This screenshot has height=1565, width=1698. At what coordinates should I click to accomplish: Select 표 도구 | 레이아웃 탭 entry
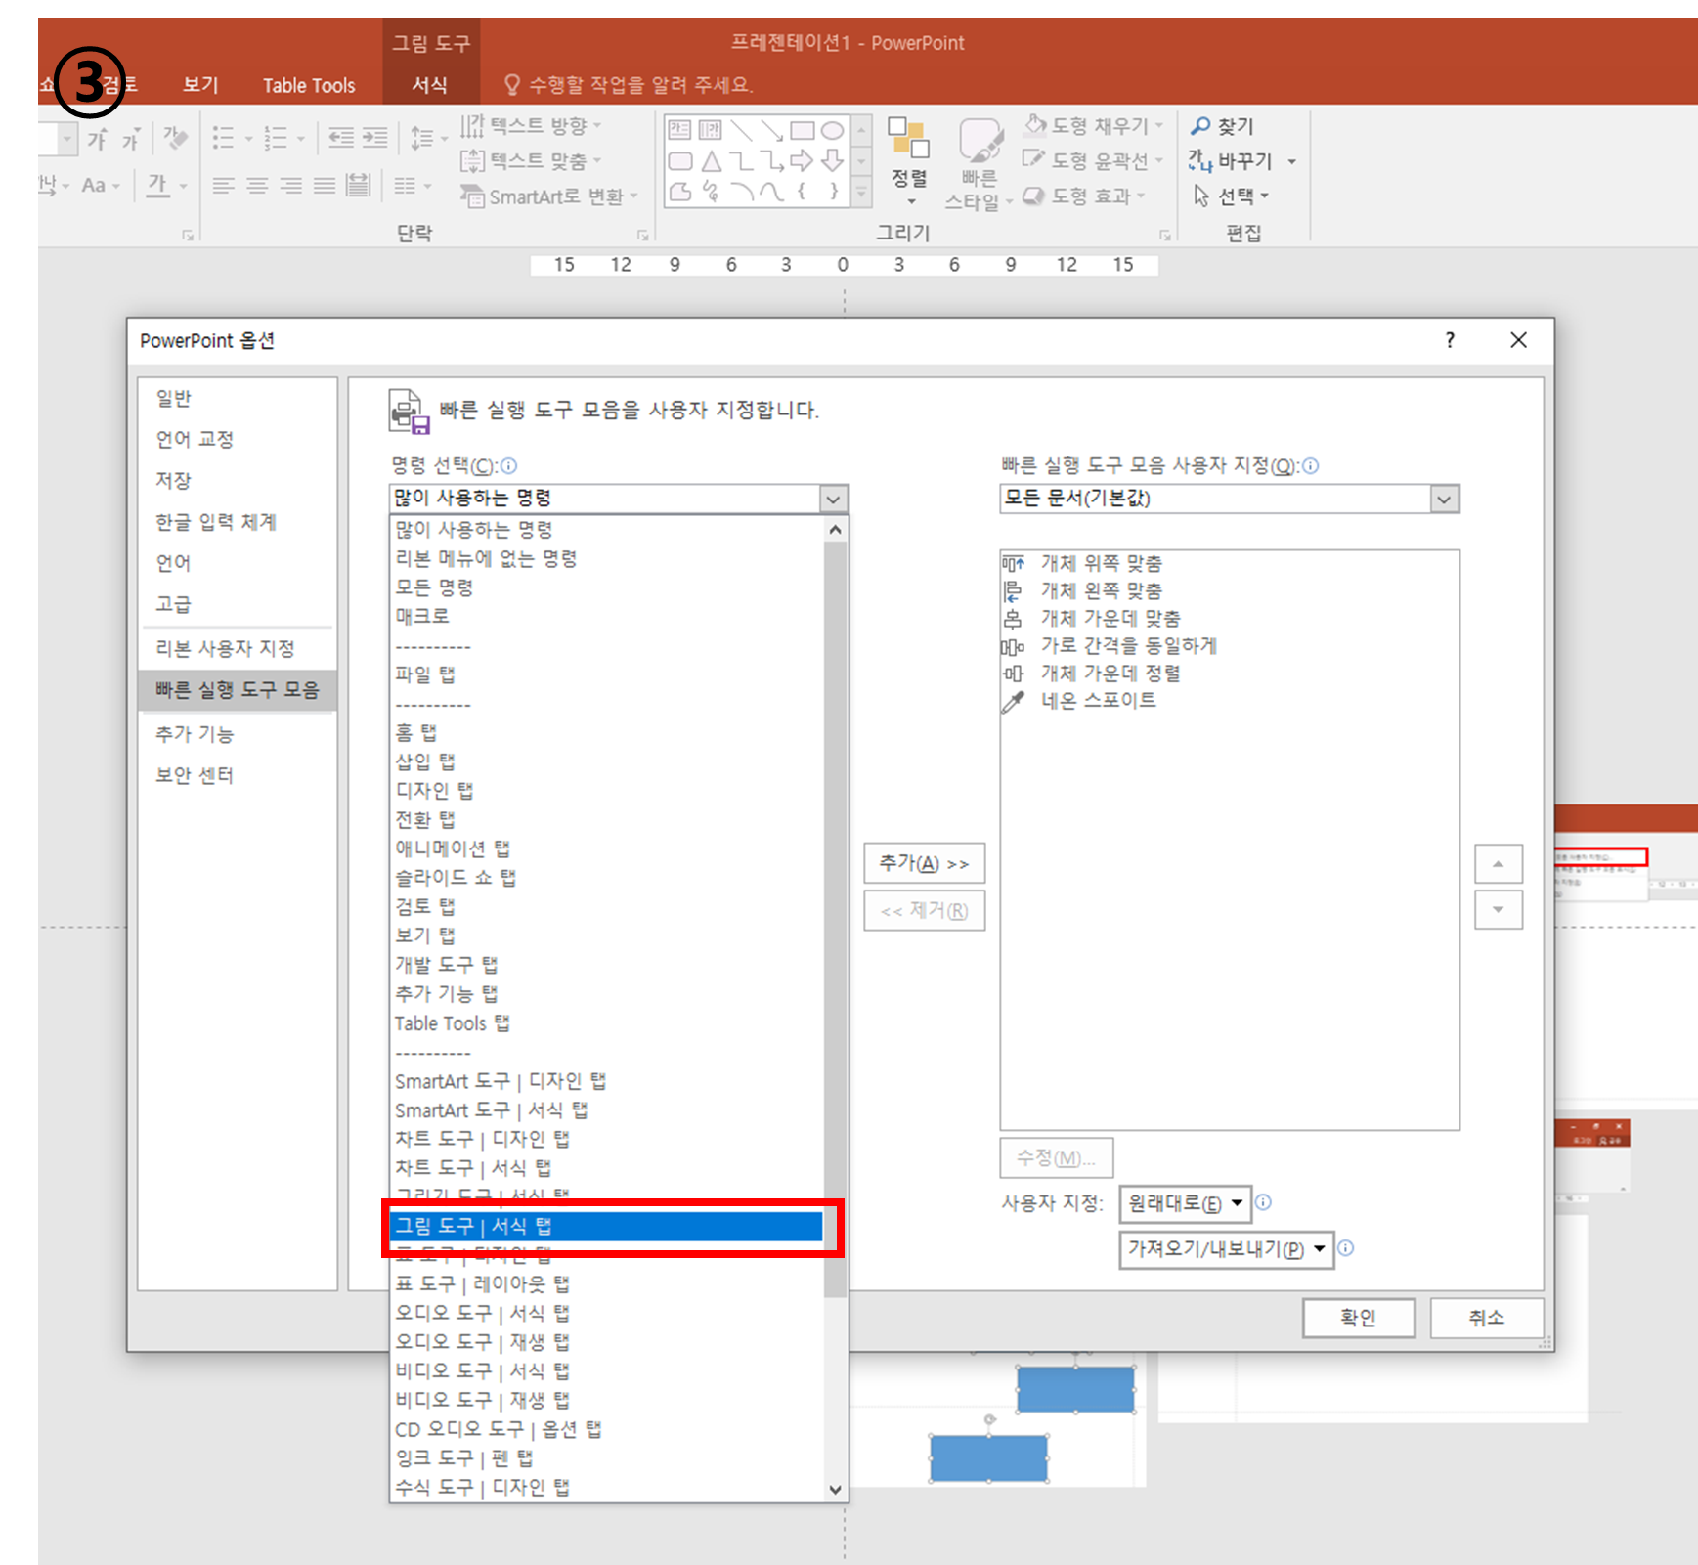pos(606,1283)
